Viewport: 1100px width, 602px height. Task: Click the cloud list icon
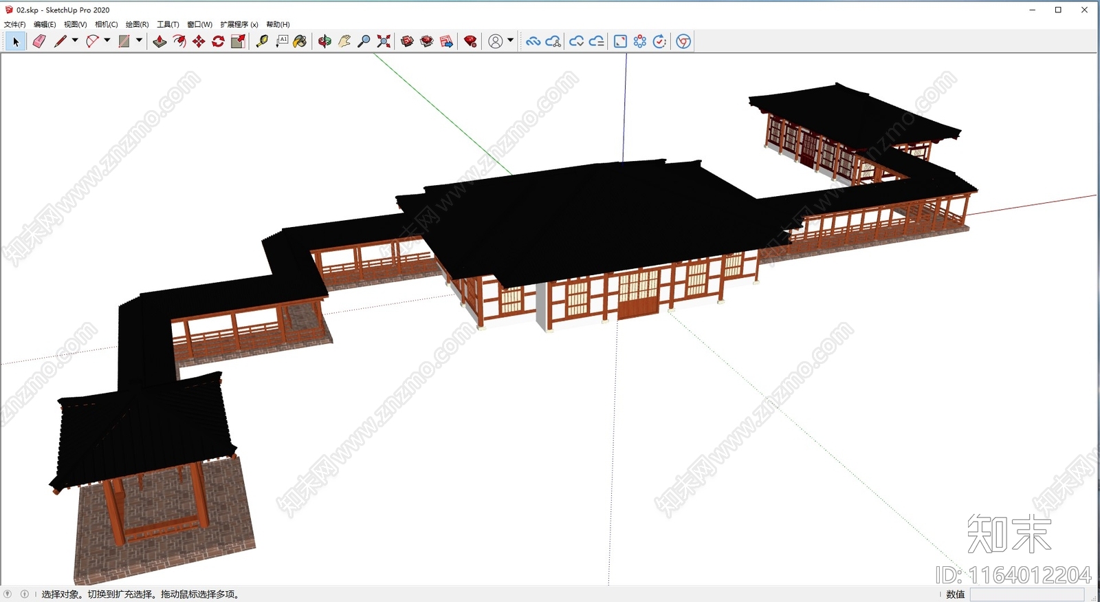pos(597,41)
